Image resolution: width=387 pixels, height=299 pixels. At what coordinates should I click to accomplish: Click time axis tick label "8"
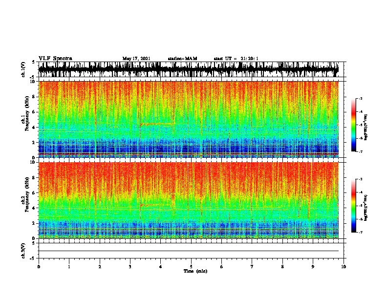pyautogui.click(x=282, y=267)
